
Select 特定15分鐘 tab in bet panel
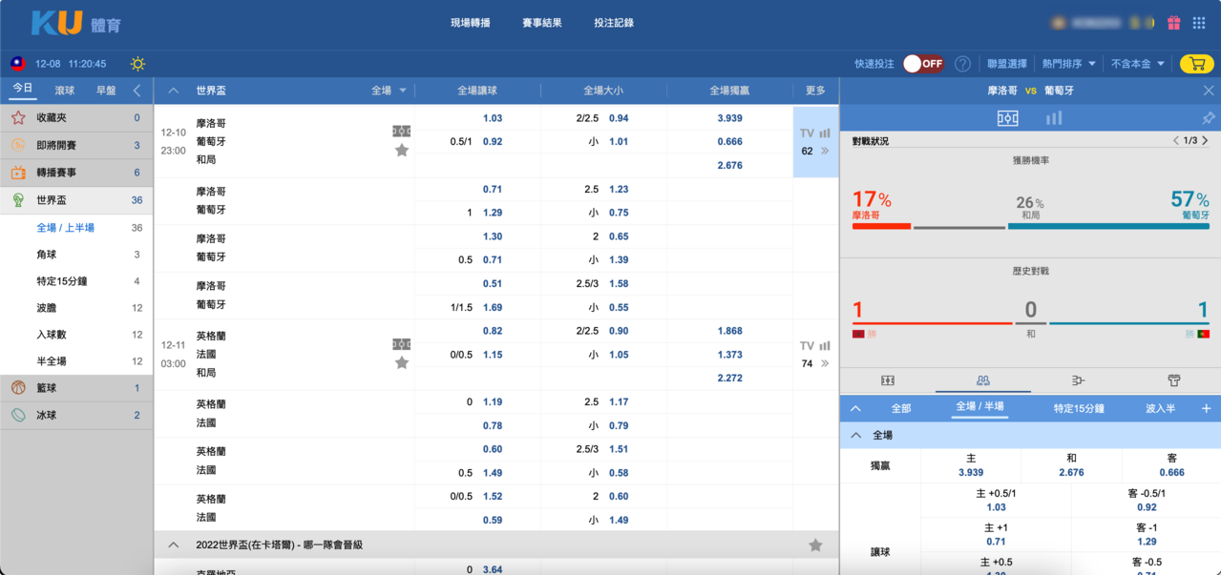[1079, 408]
